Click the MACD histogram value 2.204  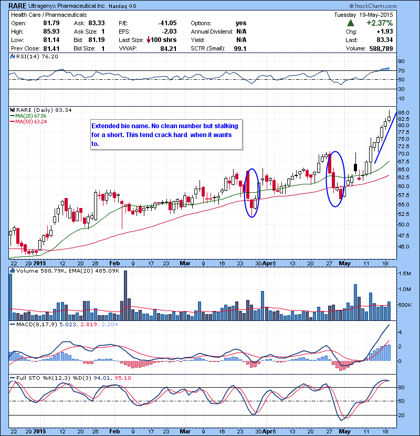point(110,324)
